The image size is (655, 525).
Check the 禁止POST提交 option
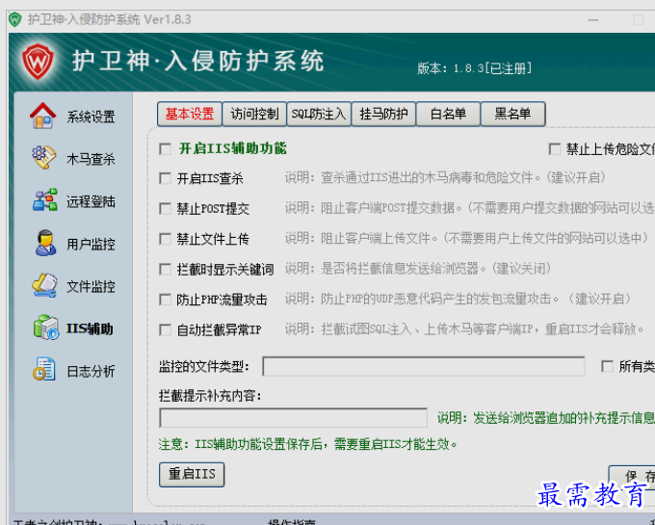click(x=166, y=208)
